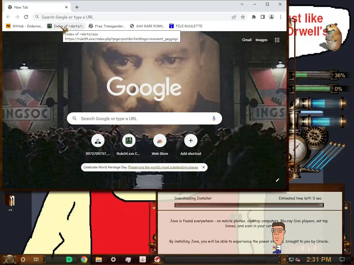
Task: Open the Web Store shortcut tile
Action: (x=160, y=145)
